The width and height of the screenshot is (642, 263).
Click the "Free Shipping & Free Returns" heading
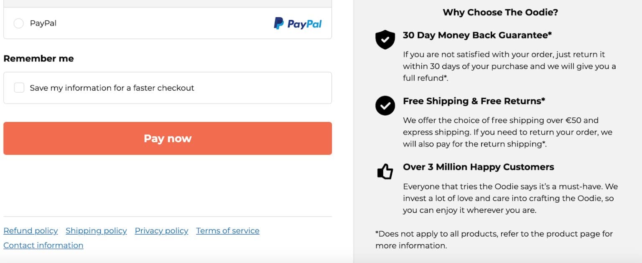pyautogui.click(x=473, y=101)
